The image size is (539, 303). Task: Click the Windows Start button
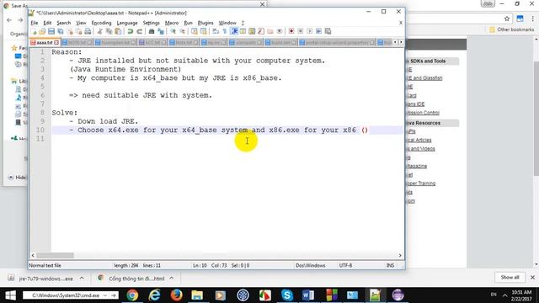10,295
